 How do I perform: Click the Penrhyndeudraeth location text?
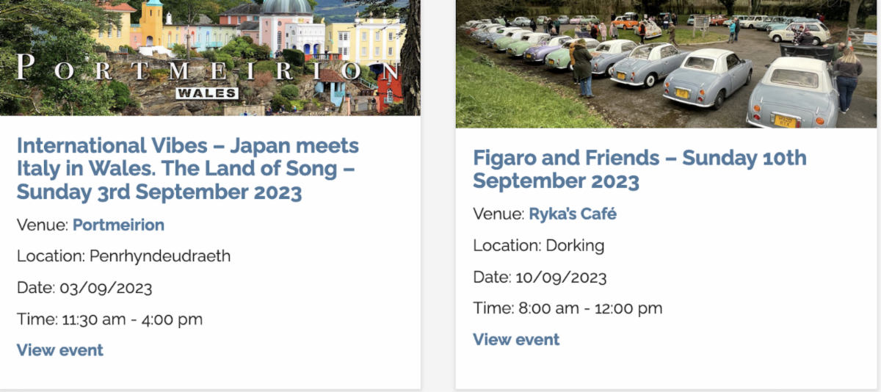160,256
